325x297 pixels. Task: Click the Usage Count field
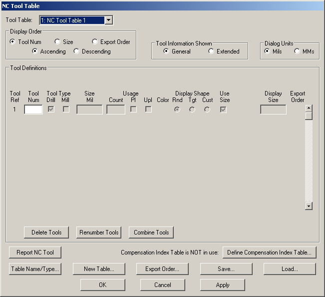(116, 109)
